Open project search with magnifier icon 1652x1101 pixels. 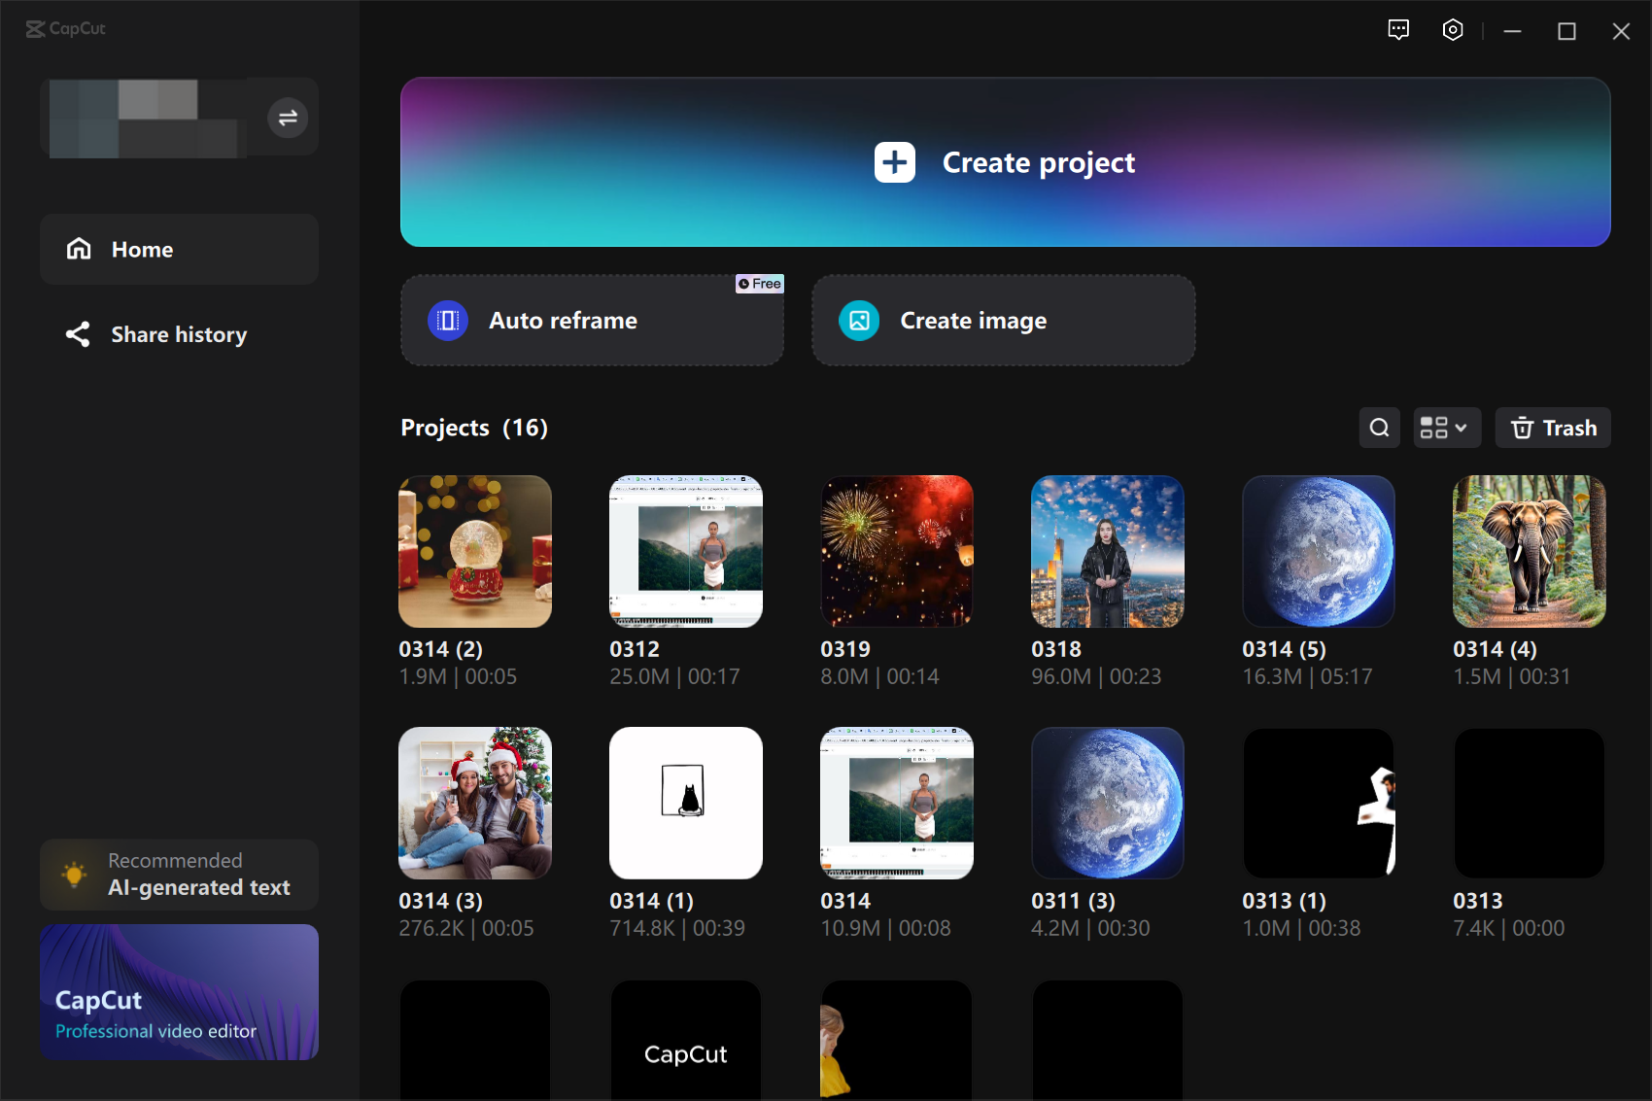tap(1379, 428)
